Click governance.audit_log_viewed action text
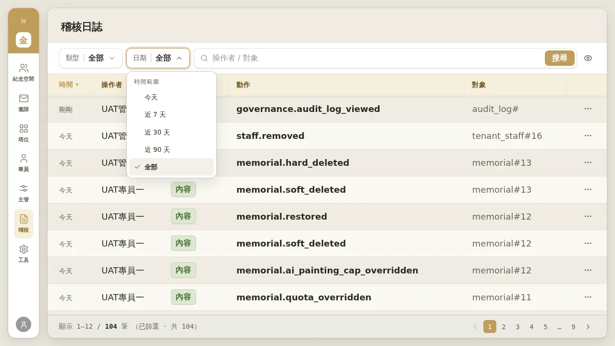This screenshot has width=615, height=346. 308,109
